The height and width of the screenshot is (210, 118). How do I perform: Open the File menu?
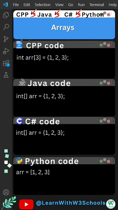pos(16,5)
